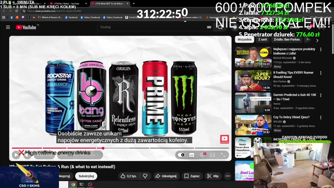This screenshot has width=334, height=188.
Task: Like the video with thumbs up 3,2 tys.
Action: [128, 176]
